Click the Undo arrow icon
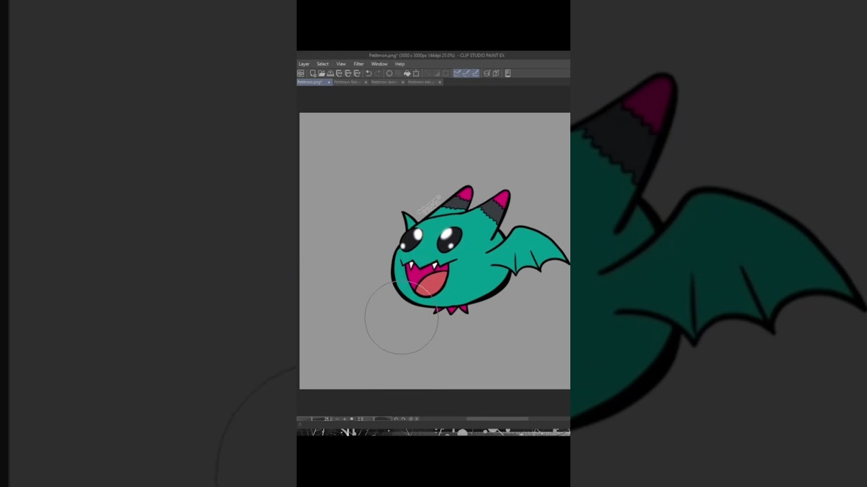Viewport: 867px width, 487px height. click(x=368, y=73)
